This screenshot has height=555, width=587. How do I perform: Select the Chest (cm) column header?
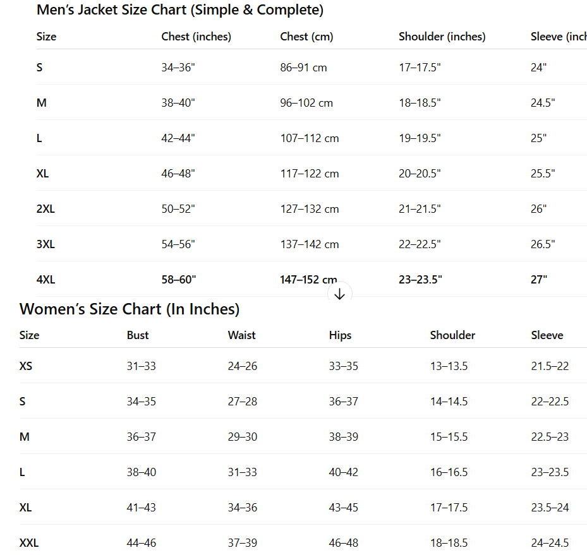click(306, 37)
